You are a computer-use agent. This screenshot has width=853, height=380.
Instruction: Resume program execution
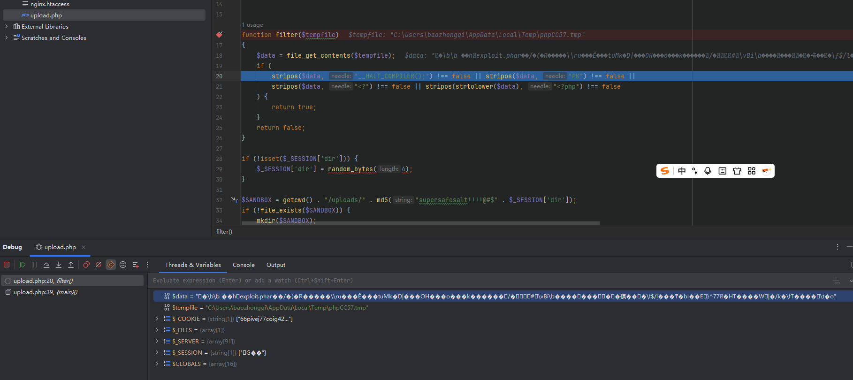click(x=22, y=265)
